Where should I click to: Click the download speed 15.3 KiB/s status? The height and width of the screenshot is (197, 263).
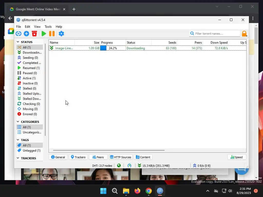[154, 166]
